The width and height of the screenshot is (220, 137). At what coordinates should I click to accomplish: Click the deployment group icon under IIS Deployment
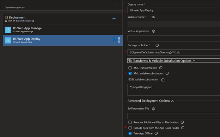click(x=6, y=21)
